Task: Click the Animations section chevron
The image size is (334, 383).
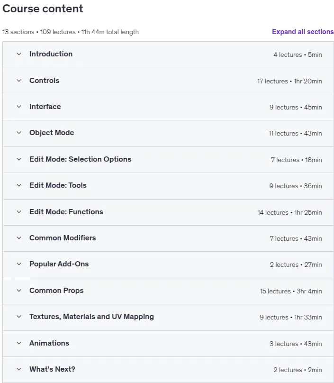Action: tap(19, 343)
